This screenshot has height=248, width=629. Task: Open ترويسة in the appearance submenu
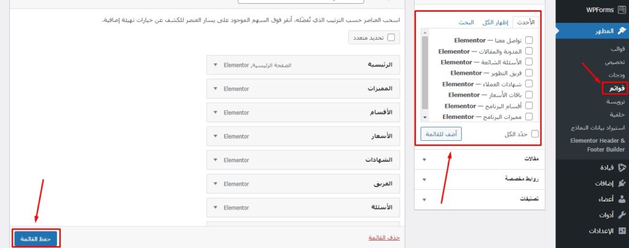[x=615, y=102]
